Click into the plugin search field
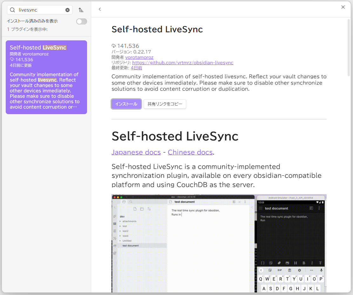This screenshot has width=353, height=295. 40,10
